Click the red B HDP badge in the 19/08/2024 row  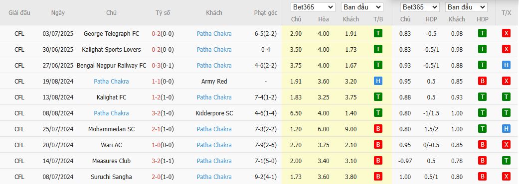coord(483,81)
